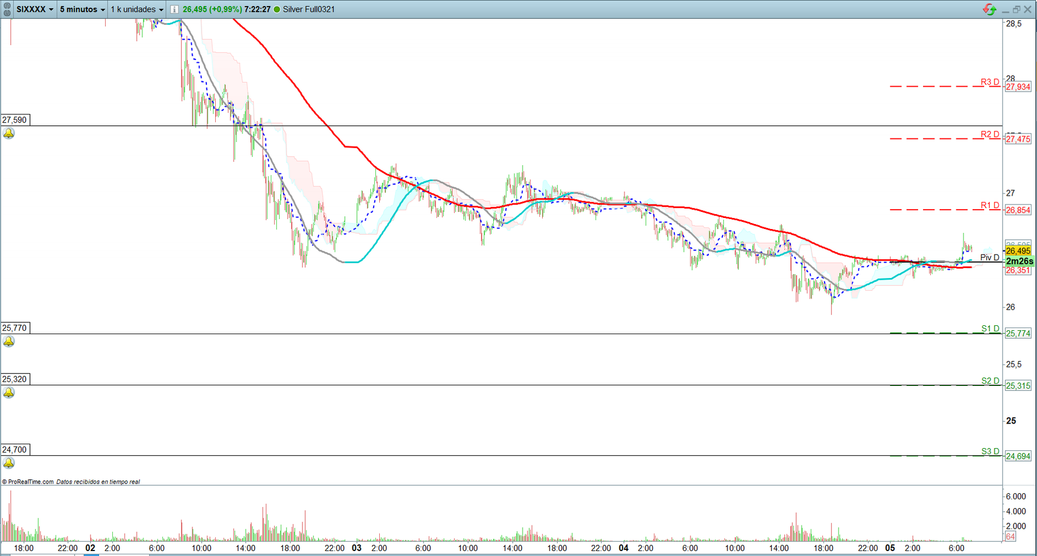1037x556 pixels.
Task: Select the 27,590 price line label
Action: (x=15, y=120)
